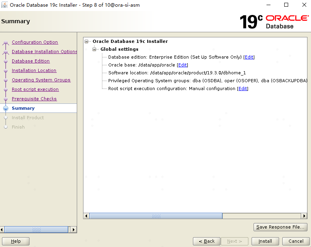Open the Configuration Option step
311x247 pixels.
[x=35, y=42]
